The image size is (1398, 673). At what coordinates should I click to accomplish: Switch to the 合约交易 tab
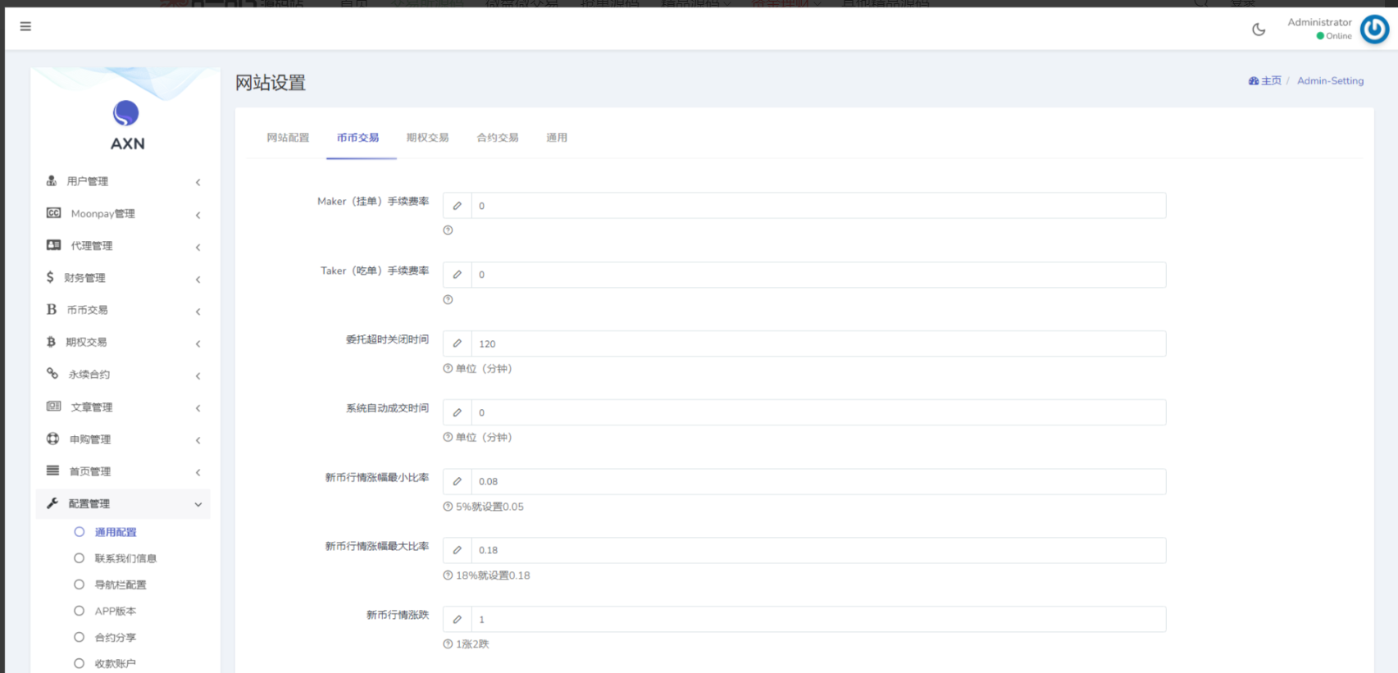(498, 138)
